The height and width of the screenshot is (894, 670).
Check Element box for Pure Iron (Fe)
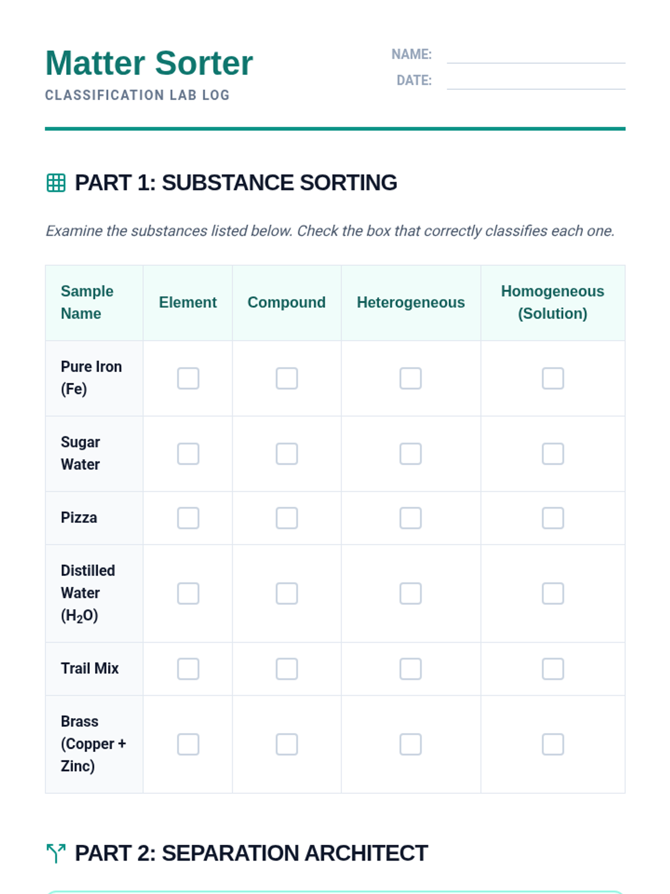[188, 378]
